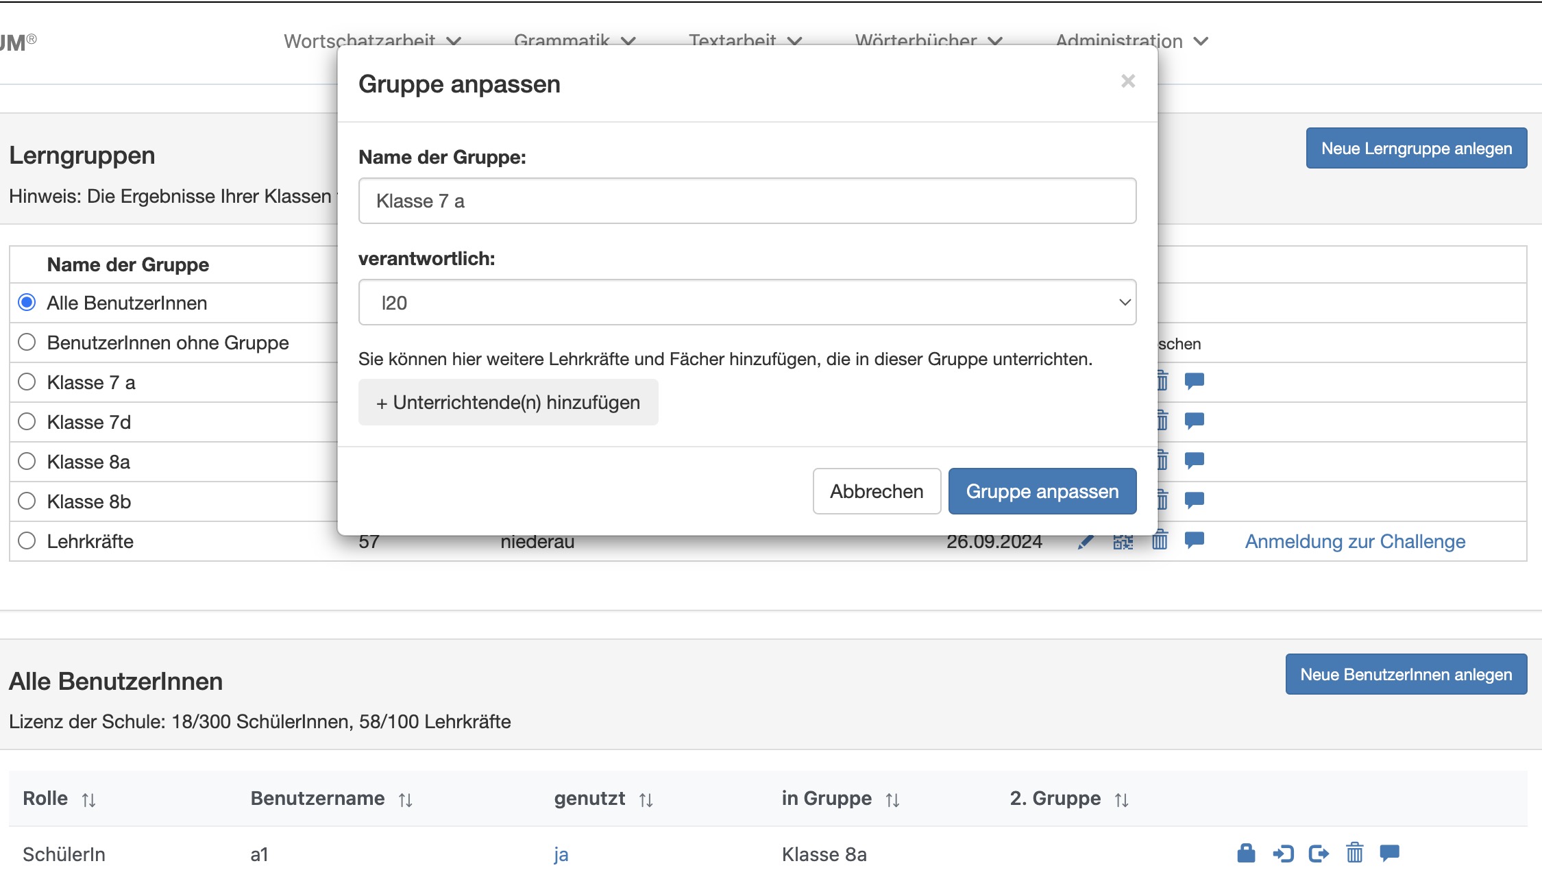This screenshot has height=870, width=1542.
Task: Click message icon in Klasse 7 a row
Action: [1194, 381]
